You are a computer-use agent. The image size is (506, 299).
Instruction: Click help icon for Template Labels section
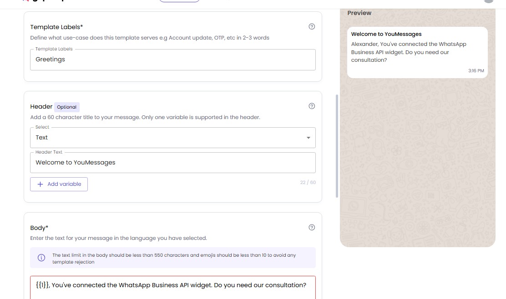[312, 26]
